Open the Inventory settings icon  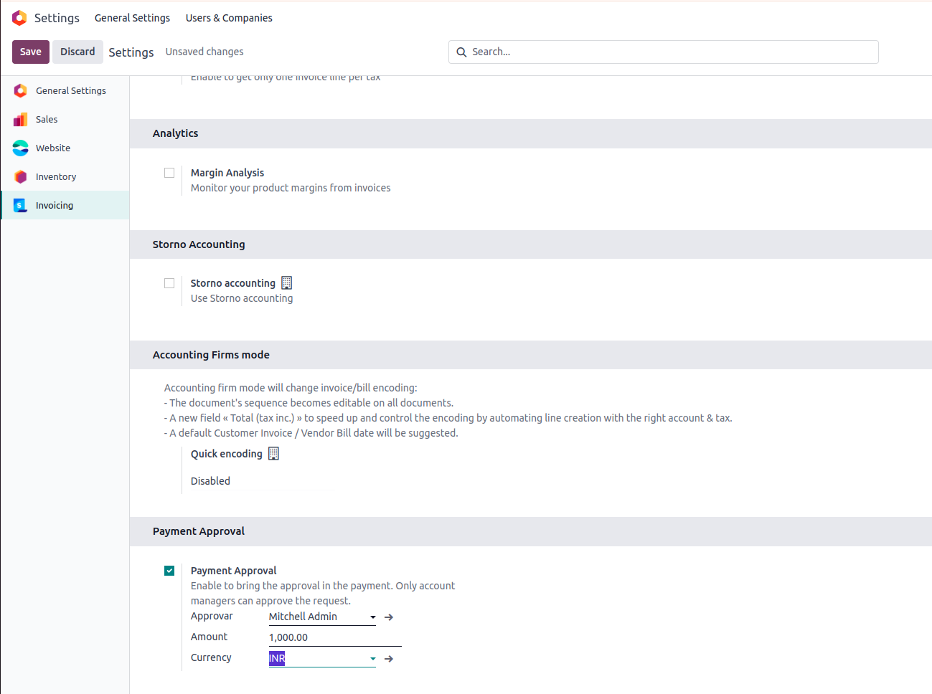[21, 176]
